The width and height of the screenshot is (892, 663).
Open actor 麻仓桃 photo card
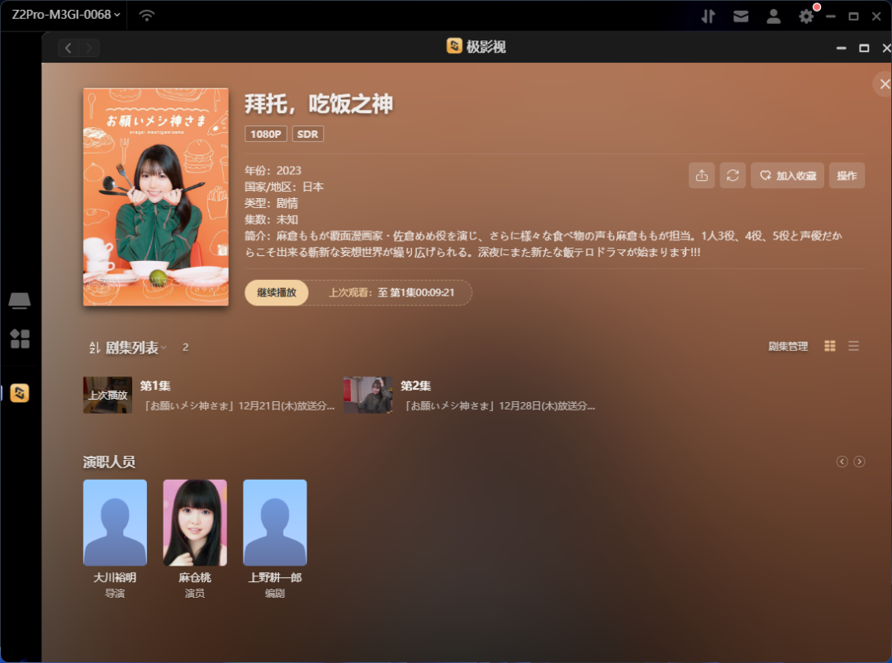[x=195, y=523]
